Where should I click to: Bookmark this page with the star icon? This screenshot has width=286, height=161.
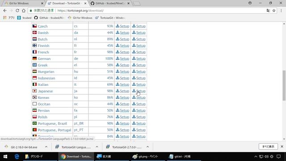pos(274,11)
